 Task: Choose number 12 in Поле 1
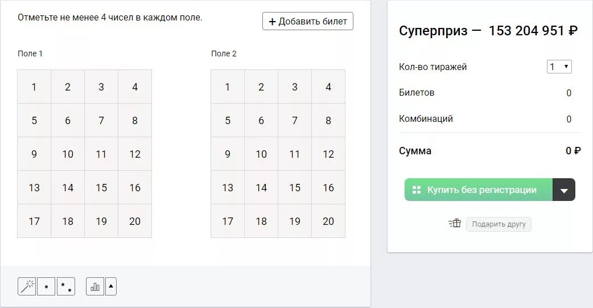[135, 154]
